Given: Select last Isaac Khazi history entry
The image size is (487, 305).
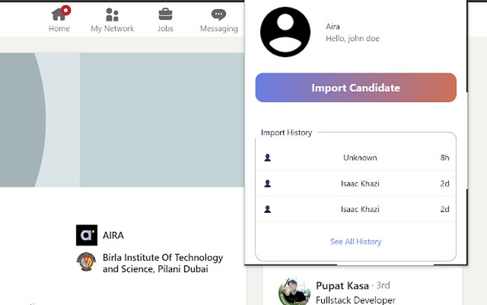Looking at the screenshot, I should pyautogui.click(x=360, y=209).
